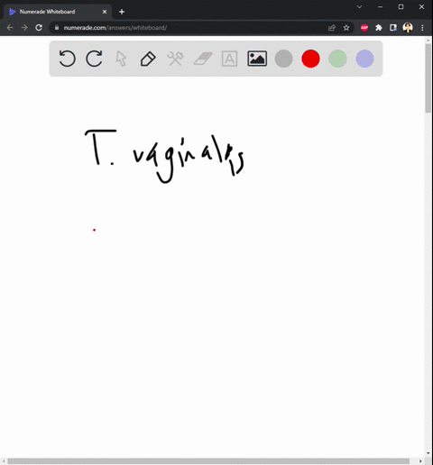The height and width of the screenshot is (465, 433).
Task: Undo the last whiteboard stroke
Action: [x=67, y=59]
